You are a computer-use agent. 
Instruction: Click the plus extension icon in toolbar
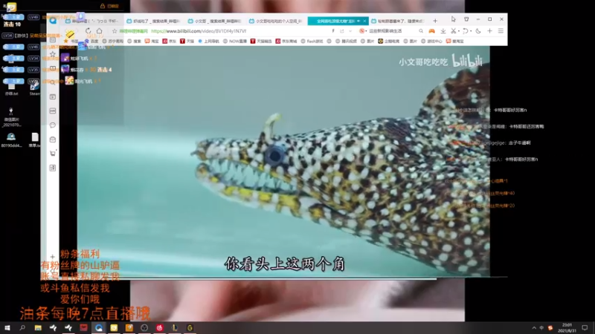click(489, 31)
